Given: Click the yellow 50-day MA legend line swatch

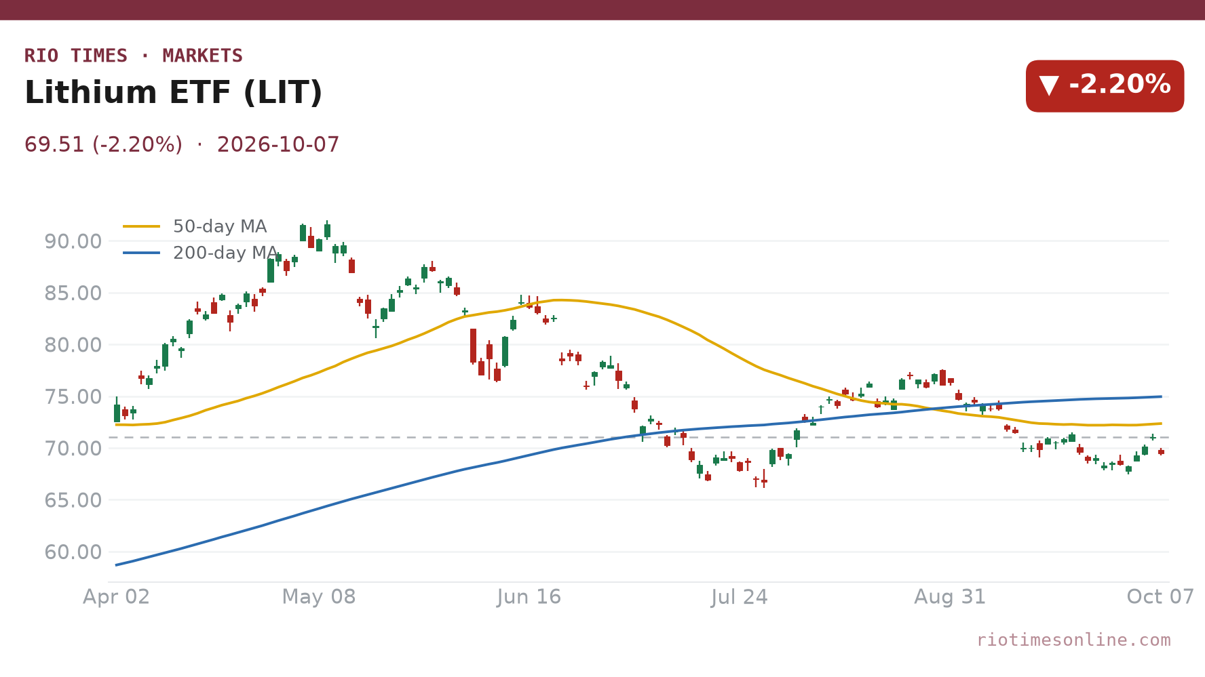Looking at the screenshot, I should [142, 226].
